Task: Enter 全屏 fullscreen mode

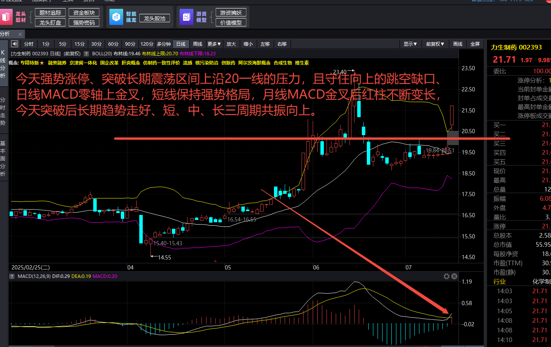Action: click(x=475, y=44)
